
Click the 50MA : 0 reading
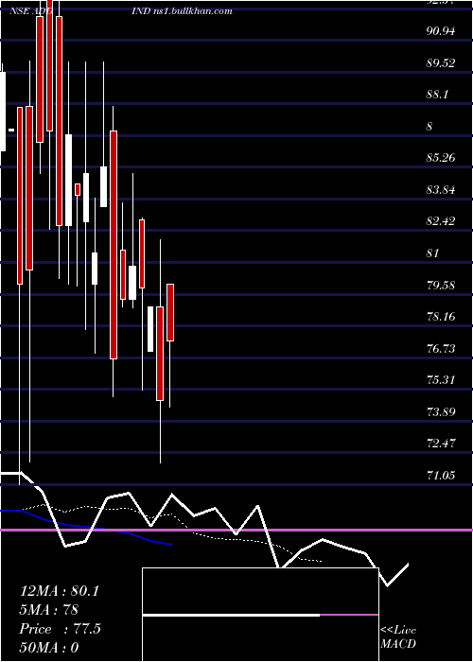point(49,648)
